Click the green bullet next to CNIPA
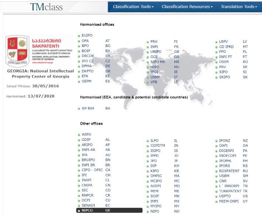 79,185
